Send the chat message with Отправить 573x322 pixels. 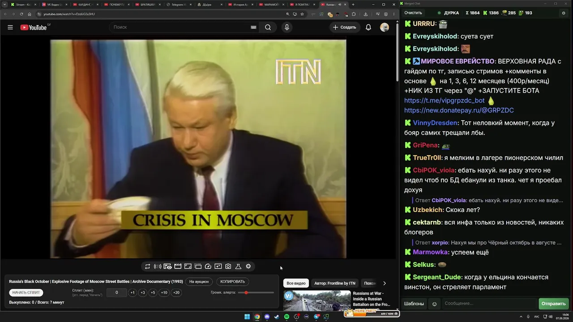coord(554,304)
